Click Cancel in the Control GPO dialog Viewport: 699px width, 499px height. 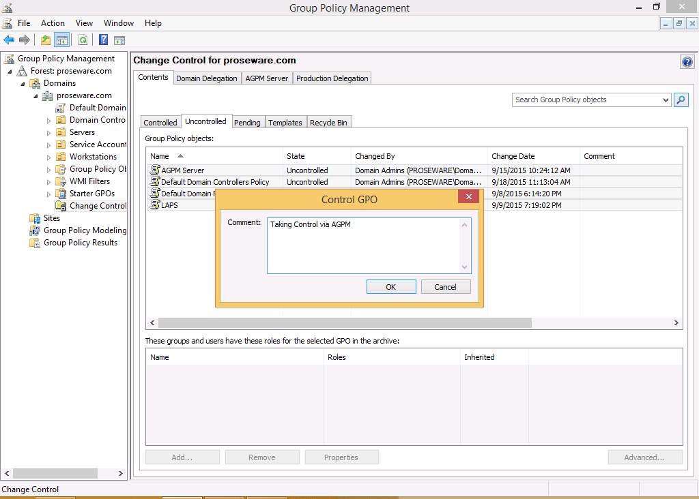(445, 287)
